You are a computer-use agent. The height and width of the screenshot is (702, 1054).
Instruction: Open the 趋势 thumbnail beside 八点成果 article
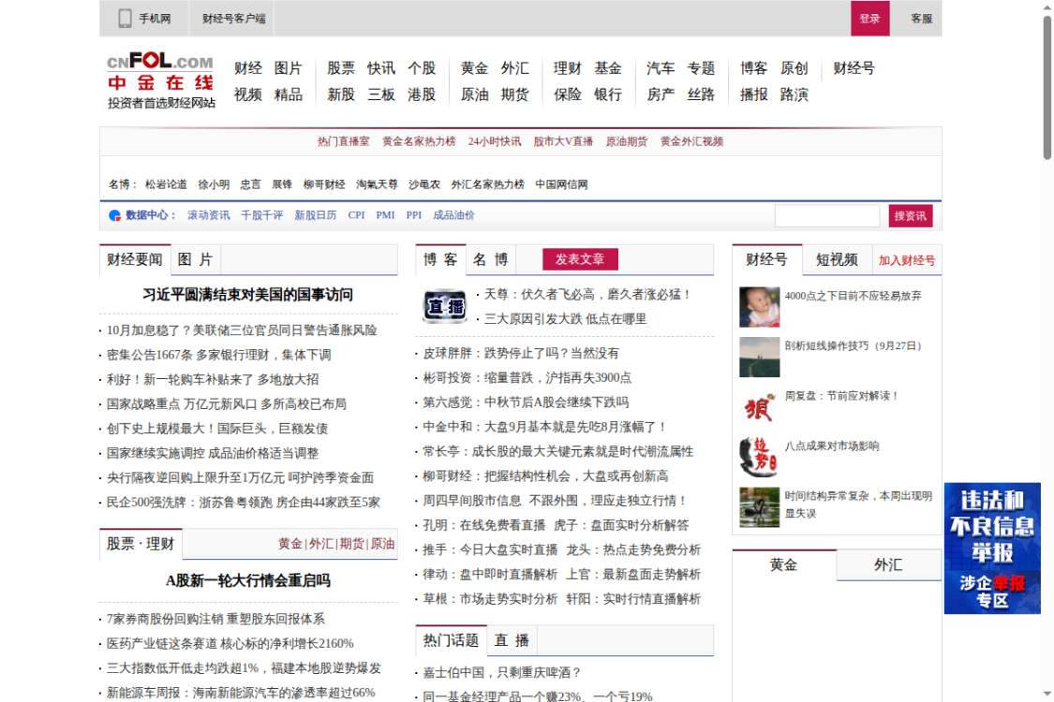(760, 458)
